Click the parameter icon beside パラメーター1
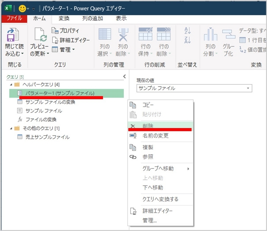267x231 pixels. (20, 93)
